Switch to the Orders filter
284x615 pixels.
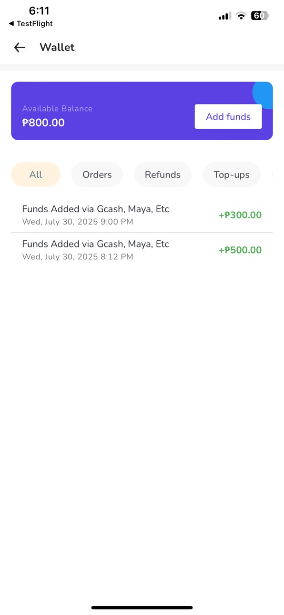click(x=97, y=174)
